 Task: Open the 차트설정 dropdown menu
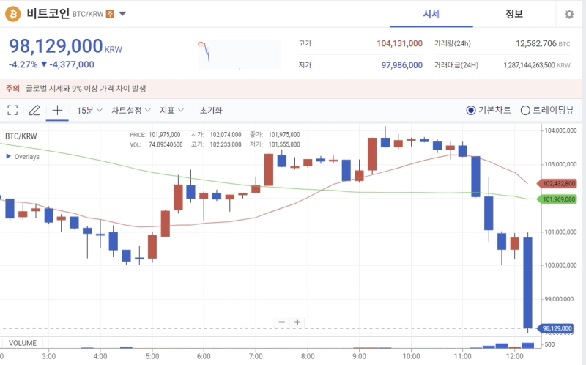click(x=130, y=110)
